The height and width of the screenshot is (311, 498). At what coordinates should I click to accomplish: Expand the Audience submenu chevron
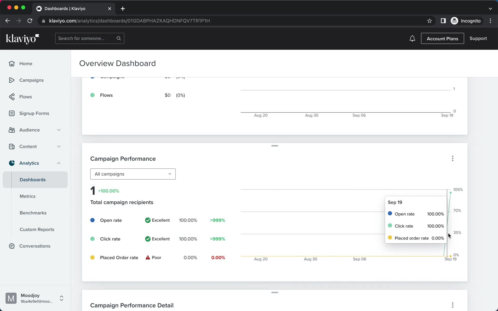pos(59,130)
